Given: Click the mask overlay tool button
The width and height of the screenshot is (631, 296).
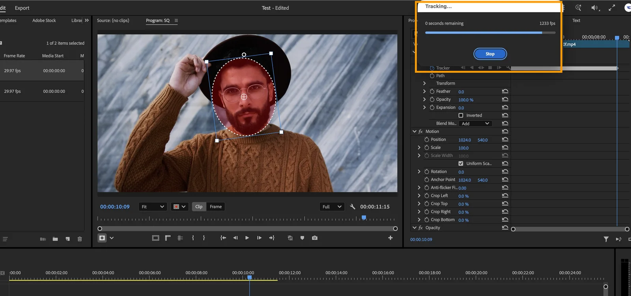Looking at the screenshot, I should [x=102, y=238].
